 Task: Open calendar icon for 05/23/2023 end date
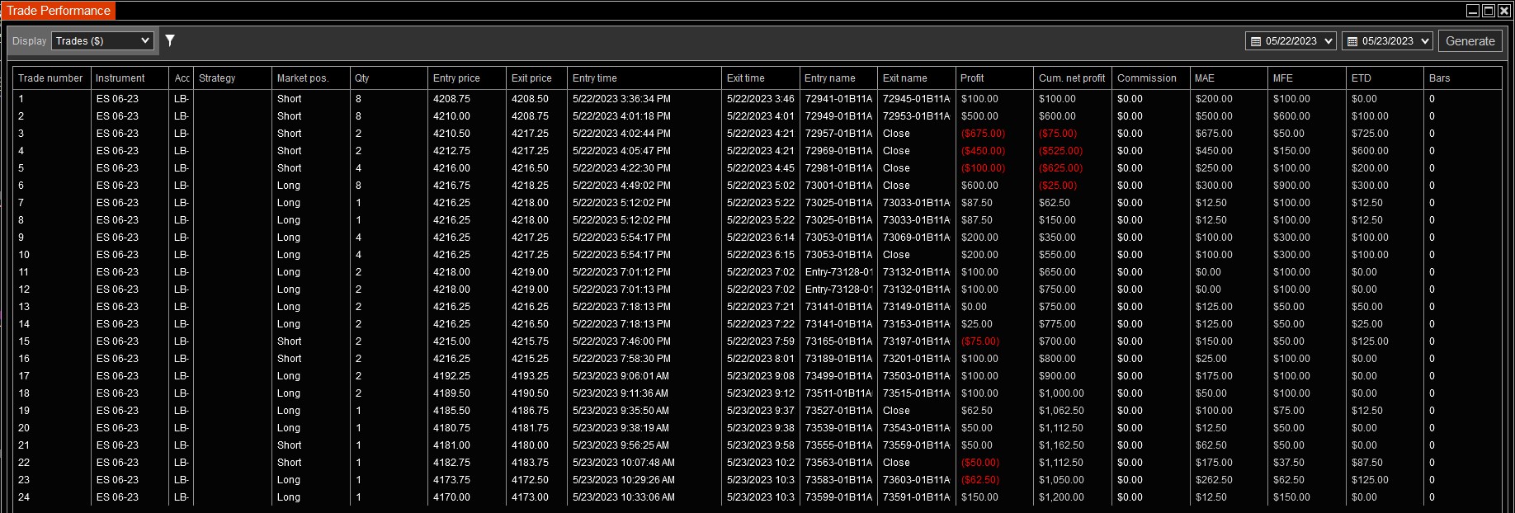[1352, 41]
